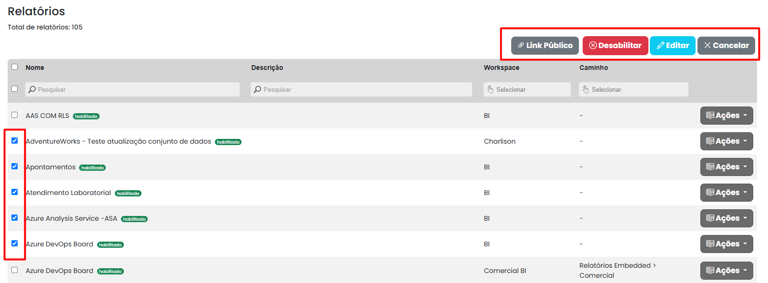Click the hand icon in Caminho filter

coord(586,89)
